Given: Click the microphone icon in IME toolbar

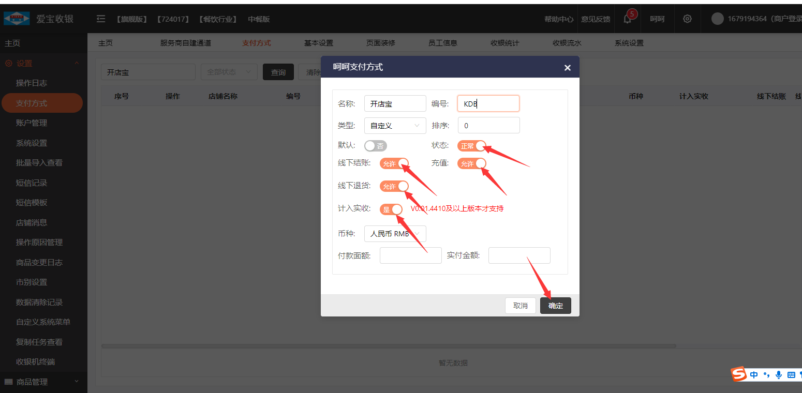Looking at the screenshot, I should tap(779, 375).
